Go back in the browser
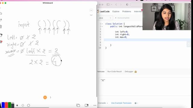This screenshot has height=108, width=193. click(116, 4)
